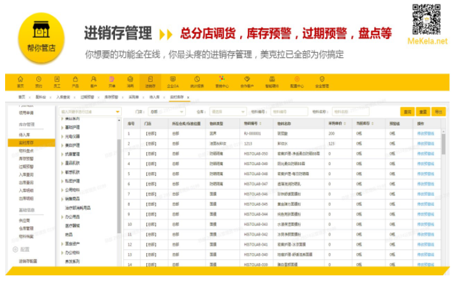Image resolution: width=454 pixels, height=283 pixels.
Task: Open the 合作客户 partner icon
Action: (x=247, y=79)
